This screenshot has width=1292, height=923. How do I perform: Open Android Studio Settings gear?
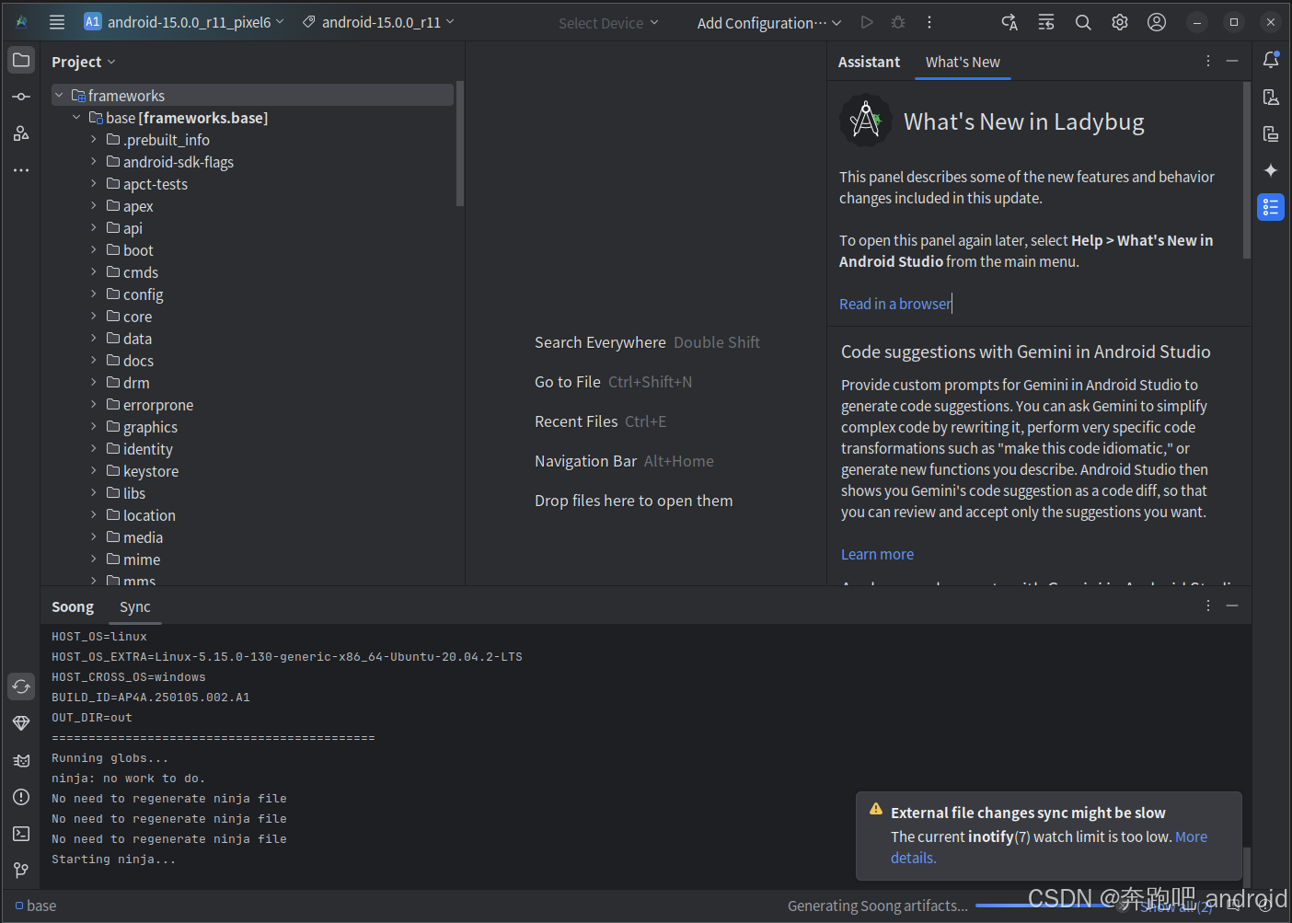pos(1119,21)
